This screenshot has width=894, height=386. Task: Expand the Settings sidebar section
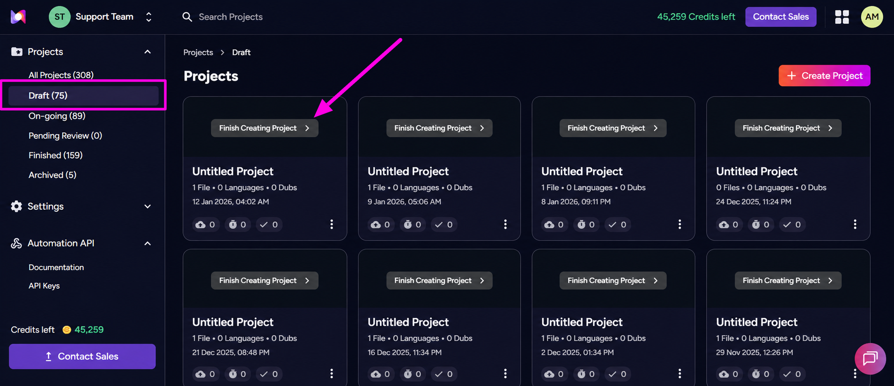point(148,206)
